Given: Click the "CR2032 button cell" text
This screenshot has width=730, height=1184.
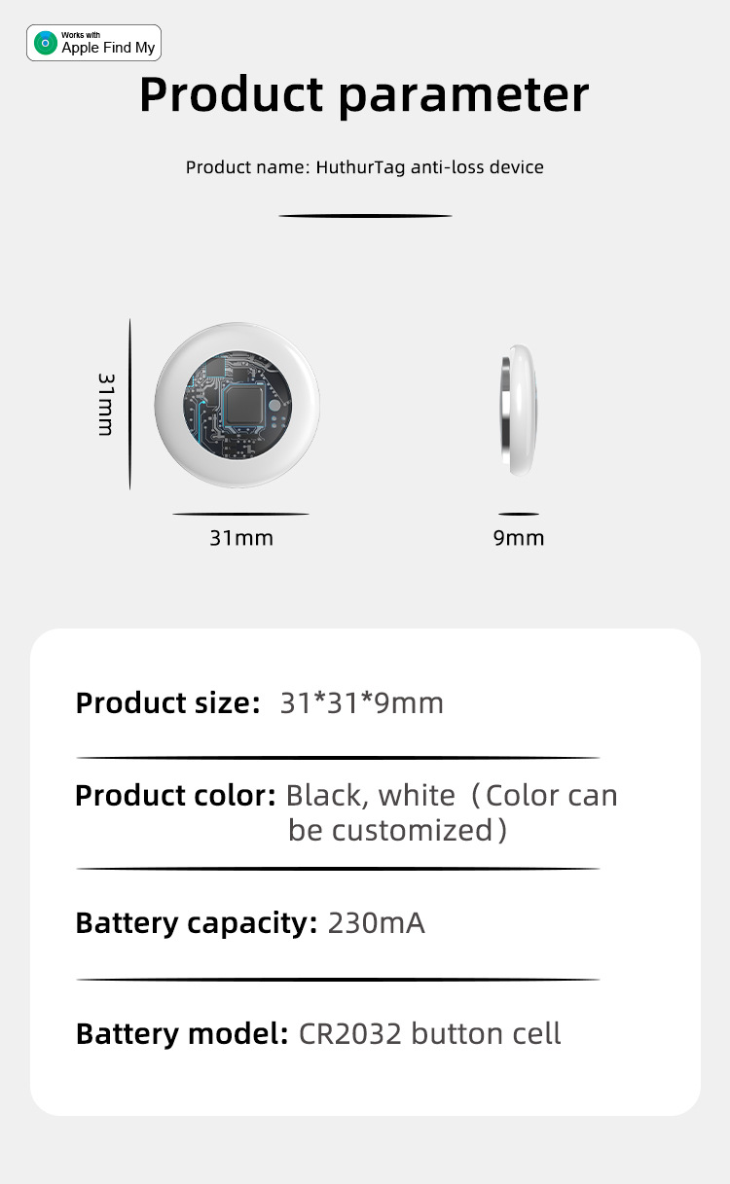Looking at the screenshot, I should point(429,1033).
